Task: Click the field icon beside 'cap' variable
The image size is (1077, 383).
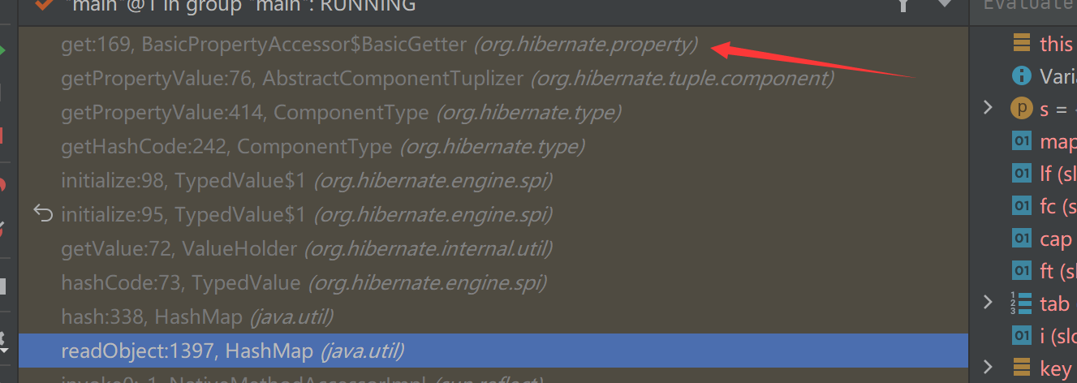Action: [1021, 239]
